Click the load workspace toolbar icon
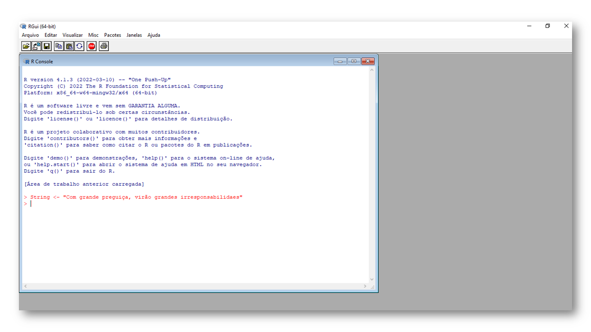Image resolution: width=591 pixels, height=332 pixels. (36, 46)
